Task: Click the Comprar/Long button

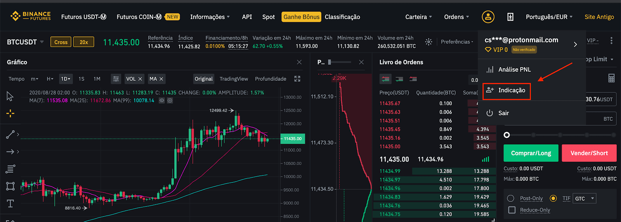Action: point(531,153)
